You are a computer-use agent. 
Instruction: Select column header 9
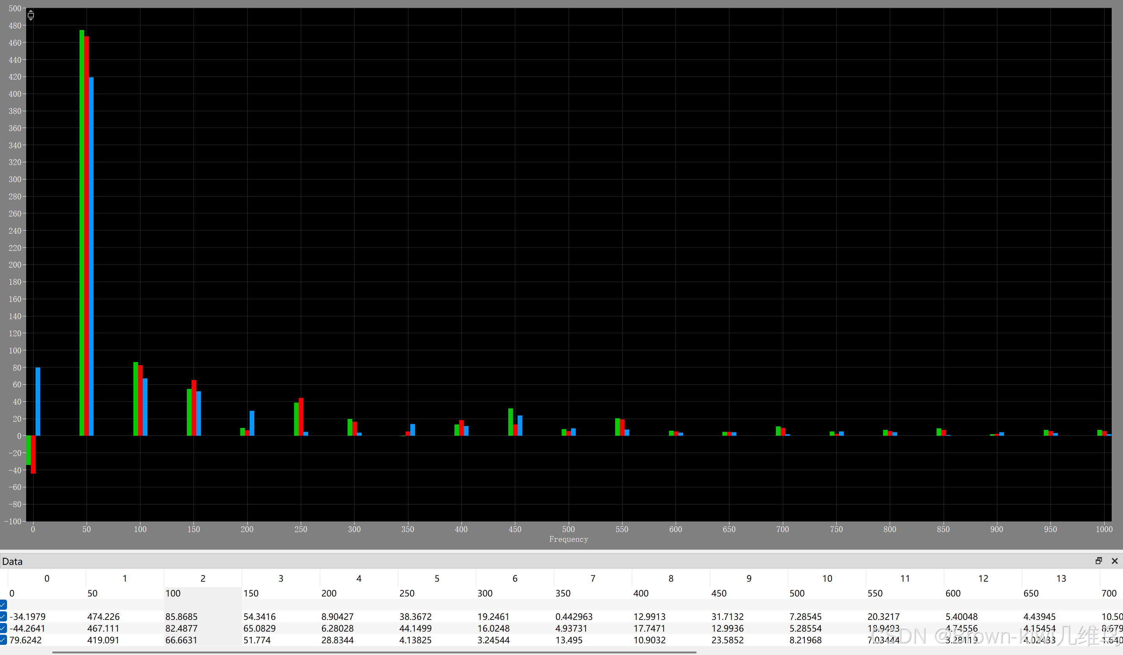[749, 579]
